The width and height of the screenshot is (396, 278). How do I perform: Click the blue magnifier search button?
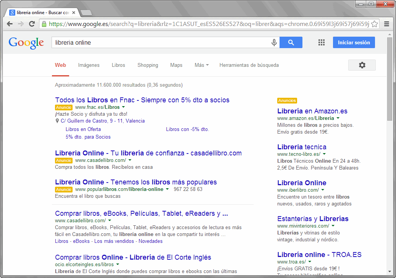[291, 42]
